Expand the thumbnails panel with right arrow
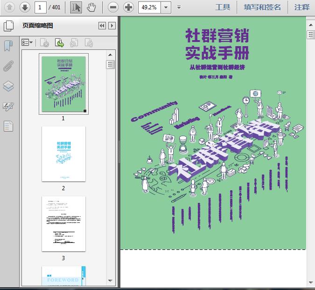315x290 pixels. pos(112,26)
